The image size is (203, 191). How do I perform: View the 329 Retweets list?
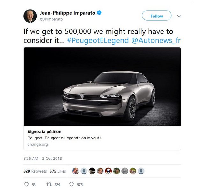[35, 171]
